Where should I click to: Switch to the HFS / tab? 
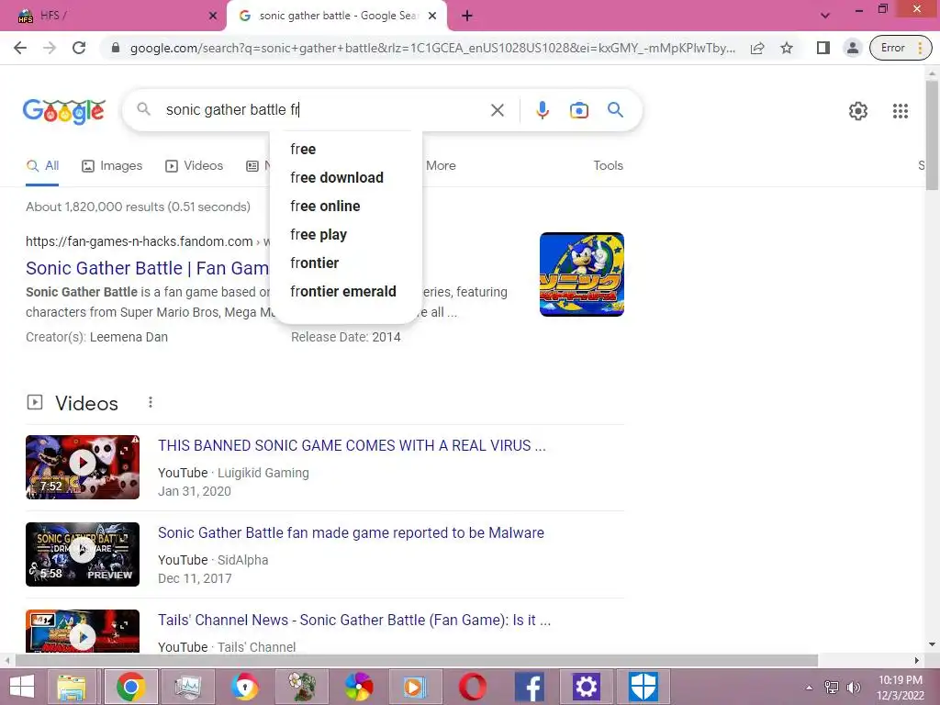click(x=113, y=16)
